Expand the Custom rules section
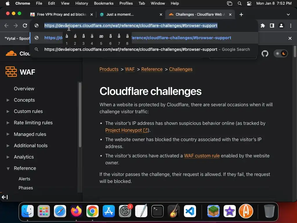 (8, 111)
